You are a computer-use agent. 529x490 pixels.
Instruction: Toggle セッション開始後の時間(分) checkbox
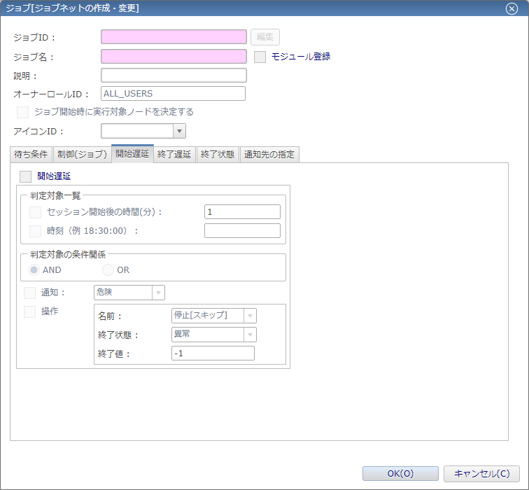pyautogui.click(x=36, y=213)
